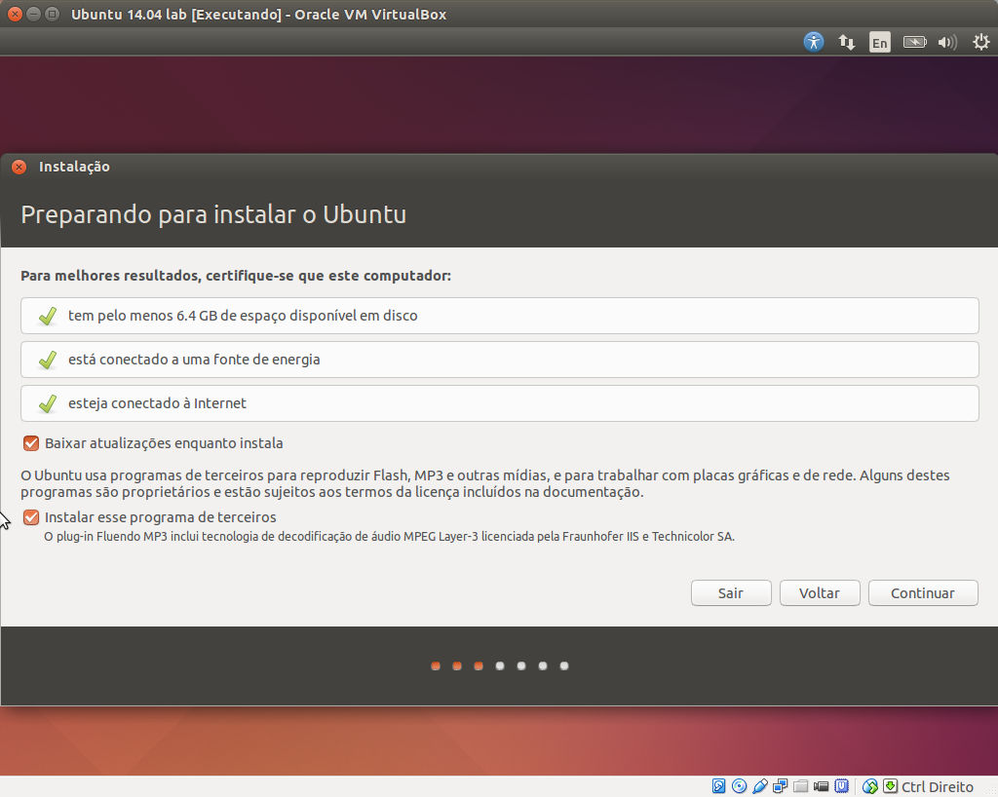Image resolution: width=998 pixels, height=797 pixels.
Task: Click the VirtualBox optical disc icon
Action: coord(739,786)
